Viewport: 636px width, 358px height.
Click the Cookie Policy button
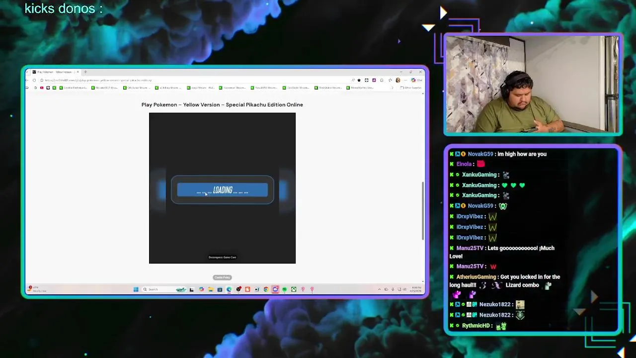(x=222, y=277)
